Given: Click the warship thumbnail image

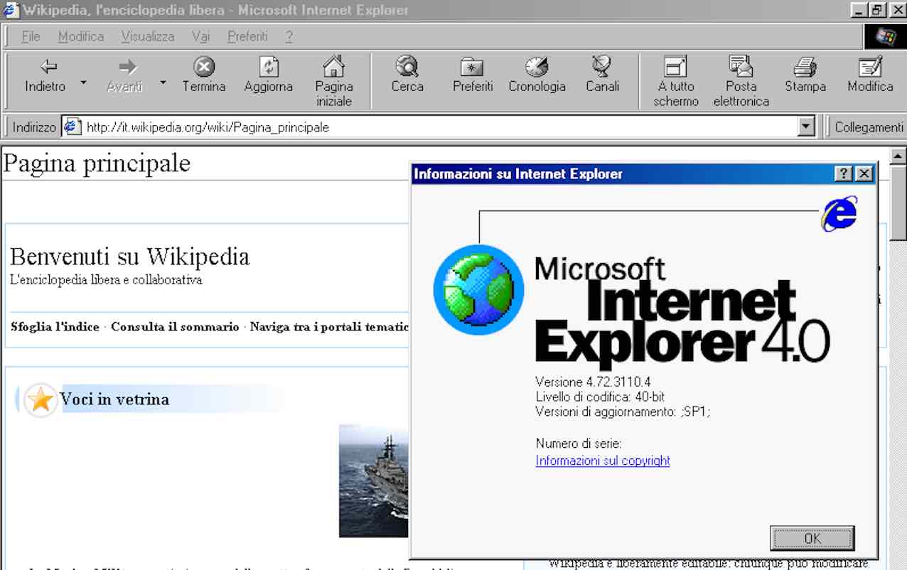Looking at the screenshot, I should (x=374, y=480).
